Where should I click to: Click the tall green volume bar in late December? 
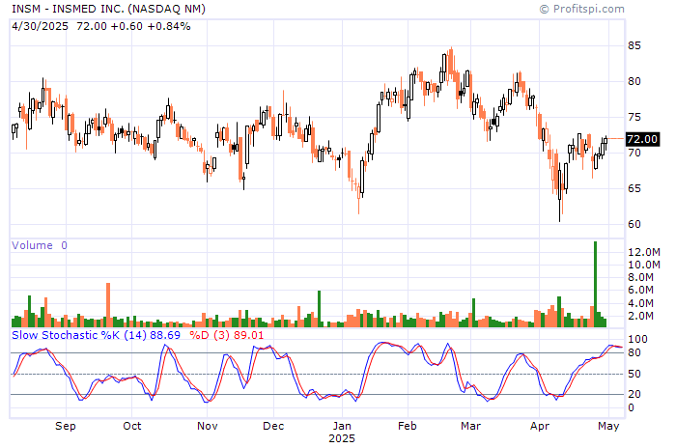pyautogui.click(x=320, y=309)
